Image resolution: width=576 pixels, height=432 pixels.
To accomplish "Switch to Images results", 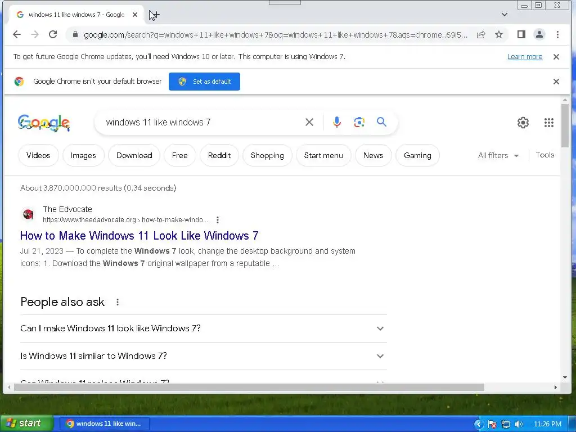I will point(83,155).
